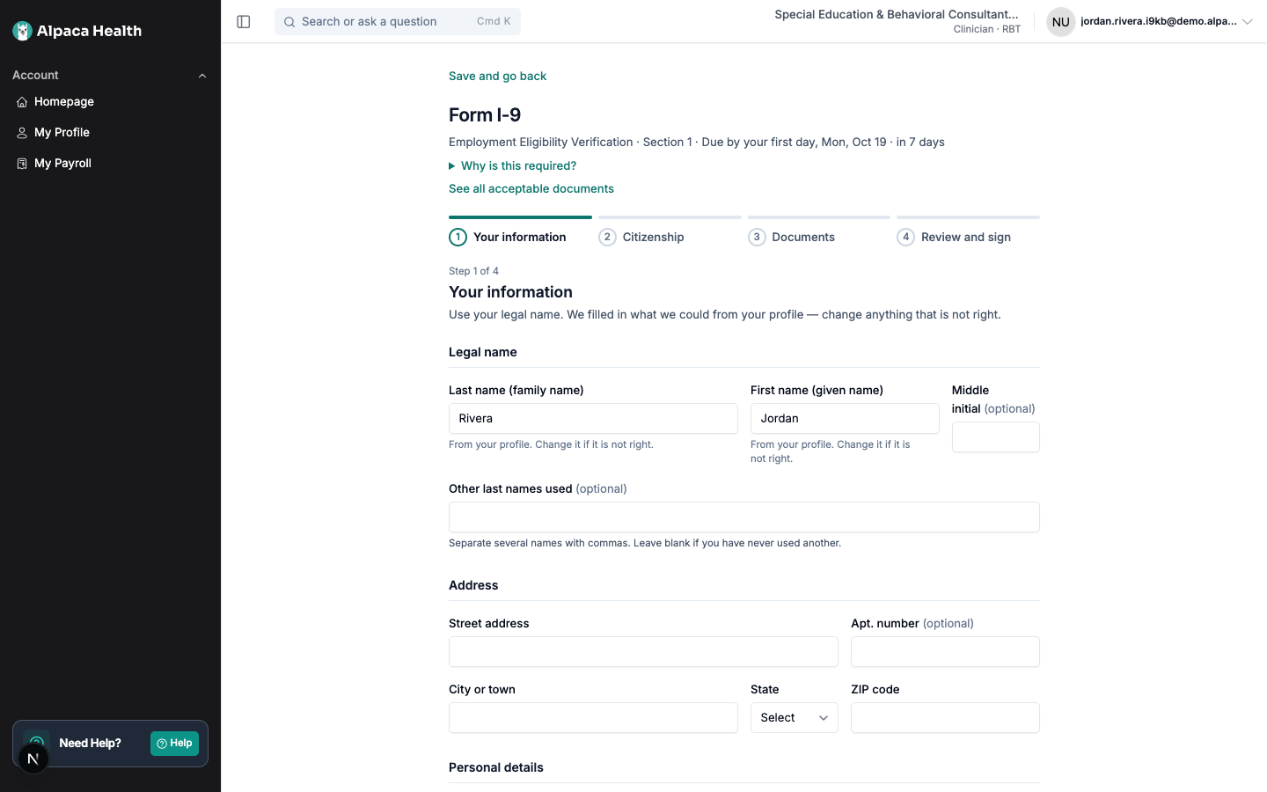Expand 'Why is this required?' details
Image resolution: width=1267 pixels, height=792 pixels.
(513, 165)
